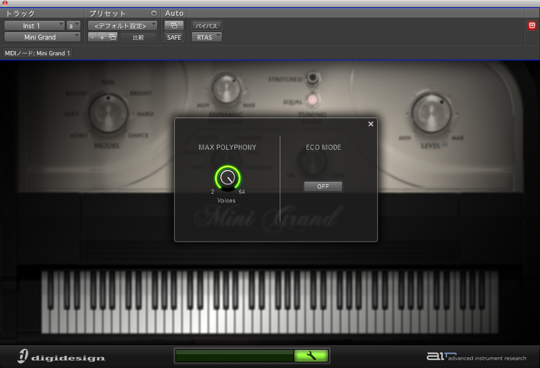Open the plug-in settings select icon
The image size is (540, 368).
[113, 37]
